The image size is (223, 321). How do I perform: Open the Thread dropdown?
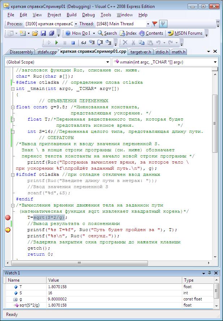pyautogui.click(x=148, y=24)
